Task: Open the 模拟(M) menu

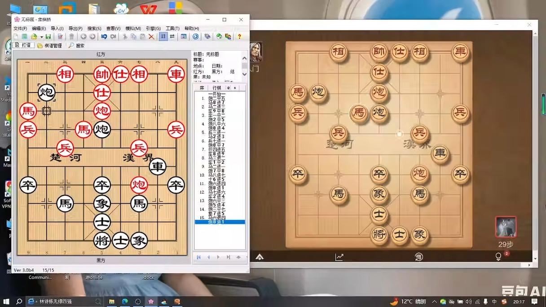Action: pos(133,28)
